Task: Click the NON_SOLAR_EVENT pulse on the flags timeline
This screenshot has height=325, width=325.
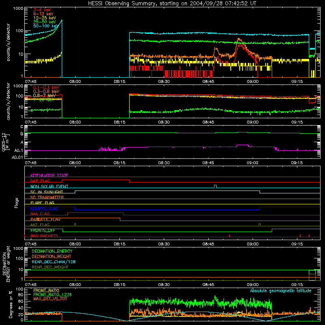Action: tap(215, 186)
